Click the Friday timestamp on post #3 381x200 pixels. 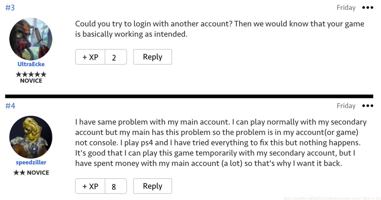coord(346,8)
